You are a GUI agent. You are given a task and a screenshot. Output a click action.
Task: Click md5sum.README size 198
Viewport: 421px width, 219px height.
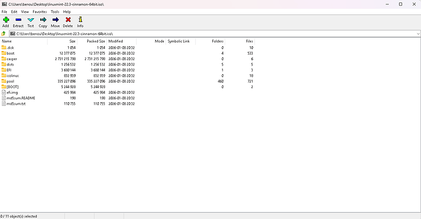tap(73, 98)
